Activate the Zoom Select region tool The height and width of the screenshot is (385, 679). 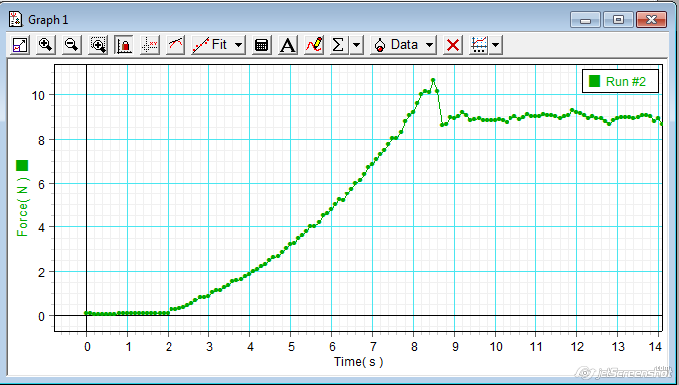pyautogui.click(x=98, y=45)
